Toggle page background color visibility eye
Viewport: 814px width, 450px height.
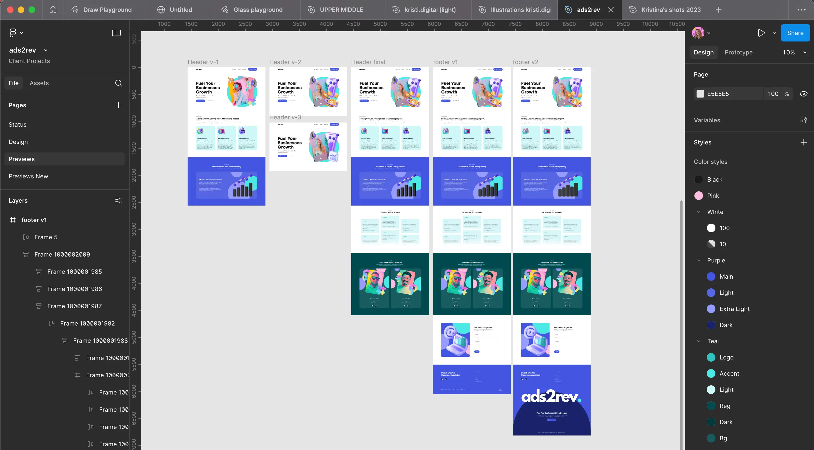(x=803, y=94)
